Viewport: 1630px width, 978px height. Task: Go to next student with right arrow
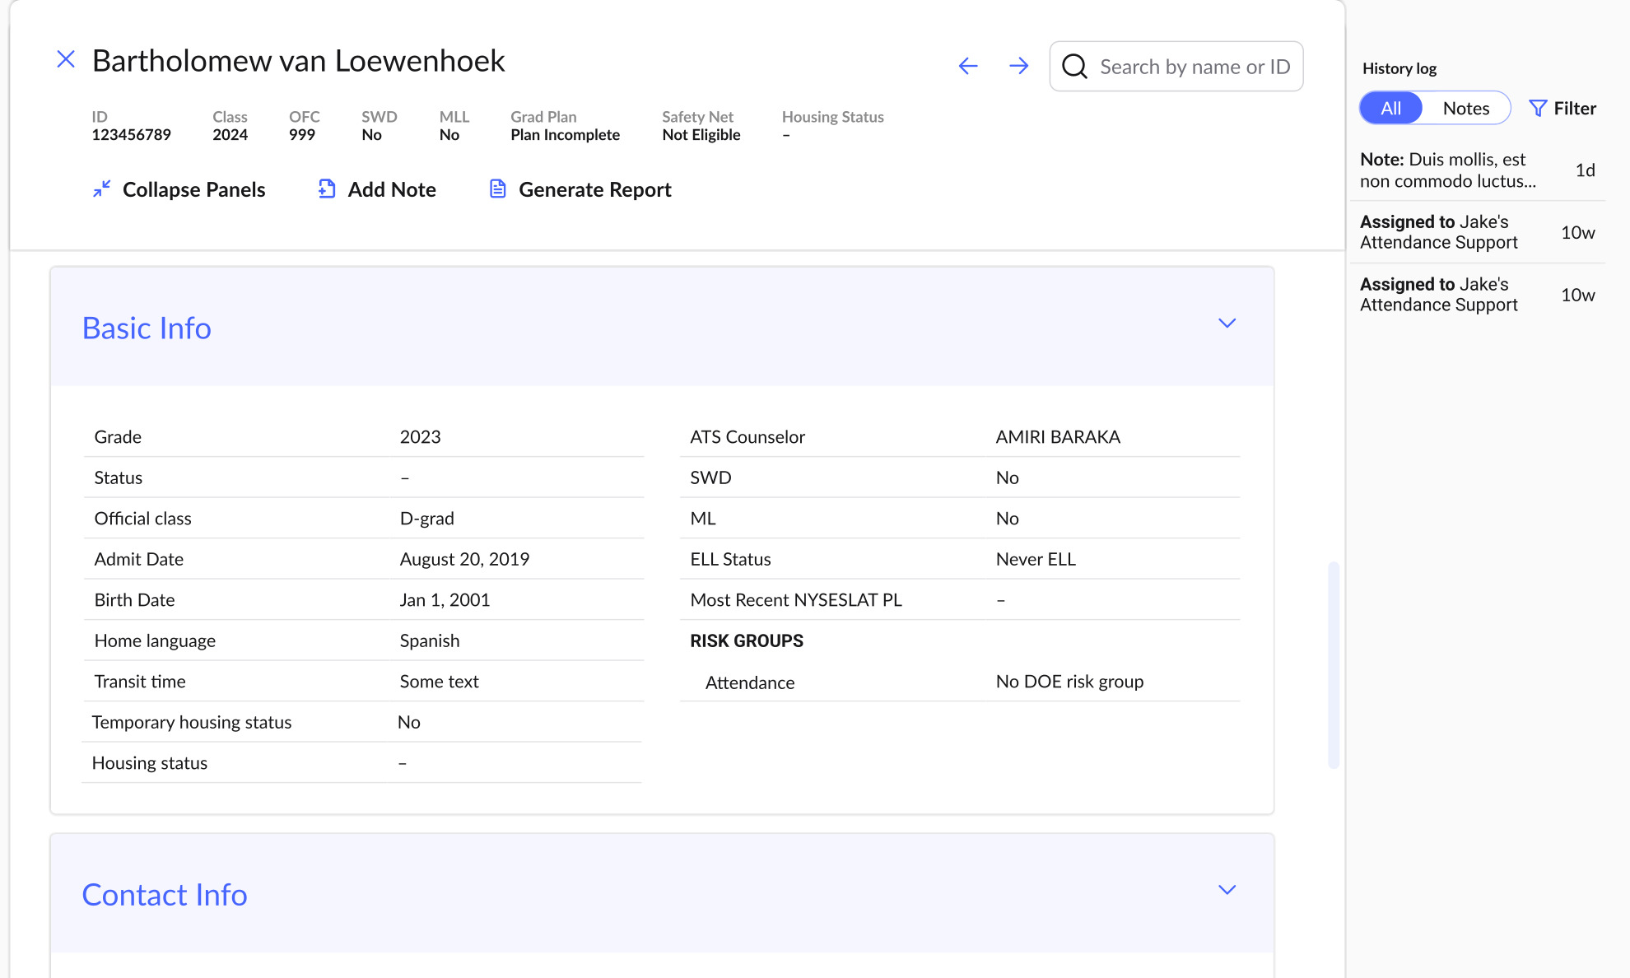pyautogui.click(x=1018, y=66)
